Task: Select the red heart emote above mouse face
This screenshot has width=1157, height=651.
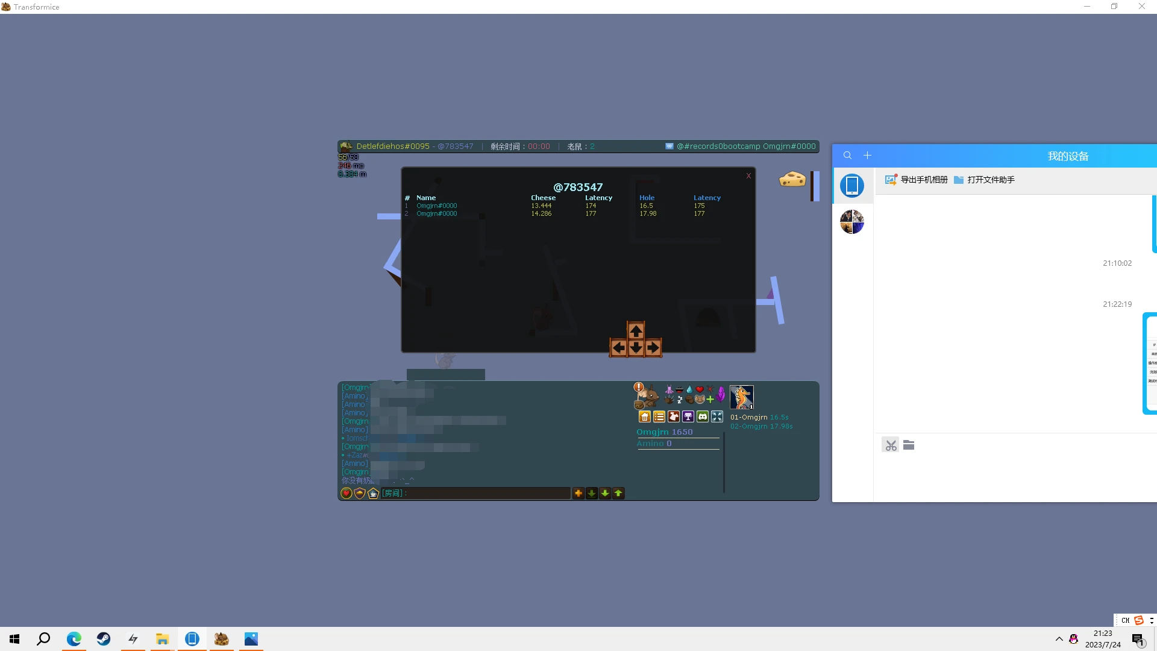Action: tap(700, 389)
